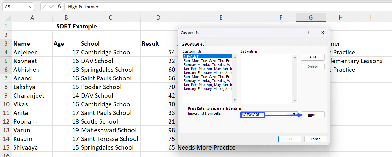Click the Scotle School cell

coord(110,121)
